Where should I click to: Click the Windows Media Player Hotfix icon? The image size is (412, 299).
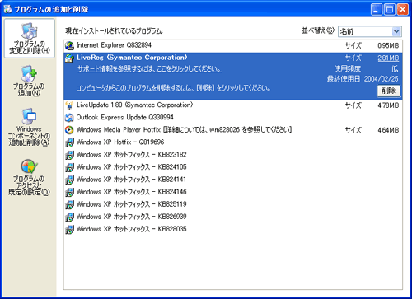69,130
